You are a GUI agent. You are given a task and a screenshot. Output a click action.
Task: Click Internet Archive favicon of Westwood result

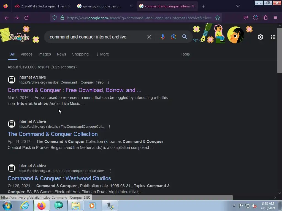click(12, 168)
